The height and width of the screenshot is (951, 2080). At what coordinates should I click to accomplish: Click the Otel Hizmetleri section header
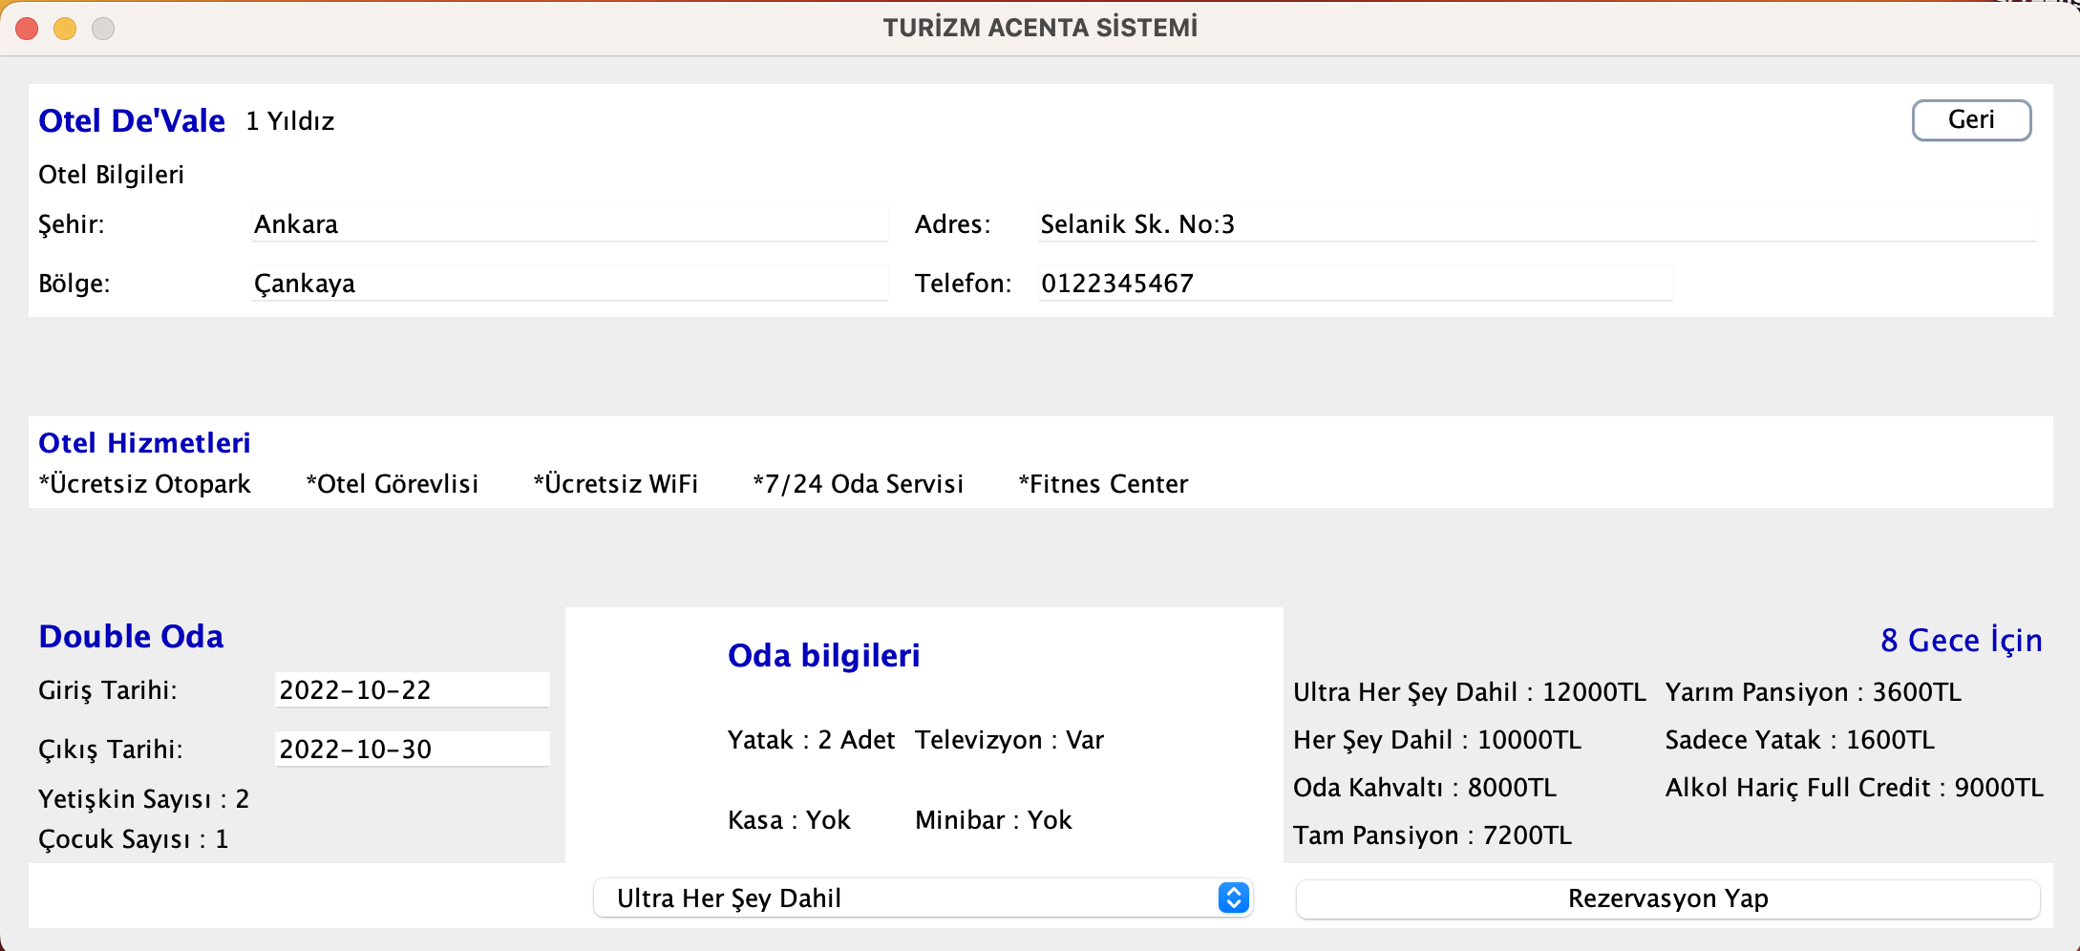click(144, 442)
